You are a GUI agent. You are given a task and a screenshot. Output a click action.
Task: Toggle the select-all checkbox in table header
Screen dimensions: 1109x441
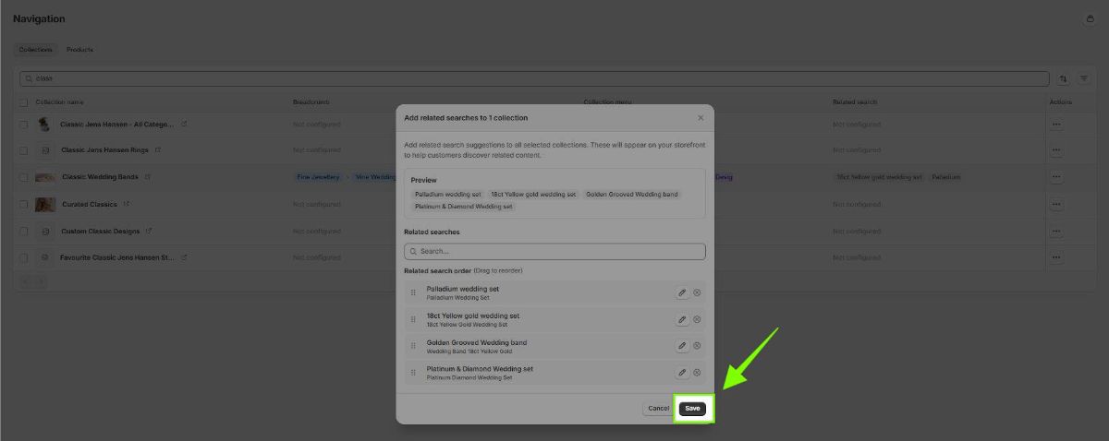click(24, 102)
